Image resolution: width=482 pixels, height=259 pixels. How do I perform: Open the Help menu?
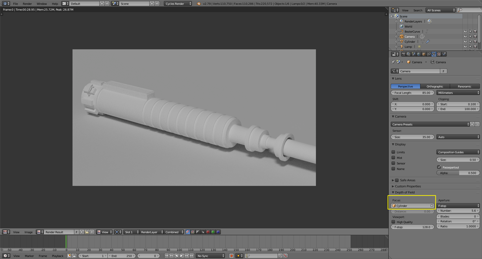click(55, 4)
